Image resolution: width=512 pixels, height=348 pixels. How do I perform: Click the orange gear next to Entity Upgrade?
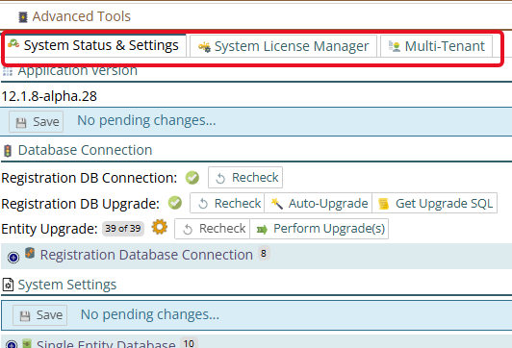point(160,227)
